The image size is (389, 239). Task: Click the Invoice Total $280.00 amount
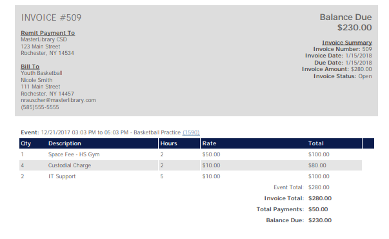tap(320, 198)
